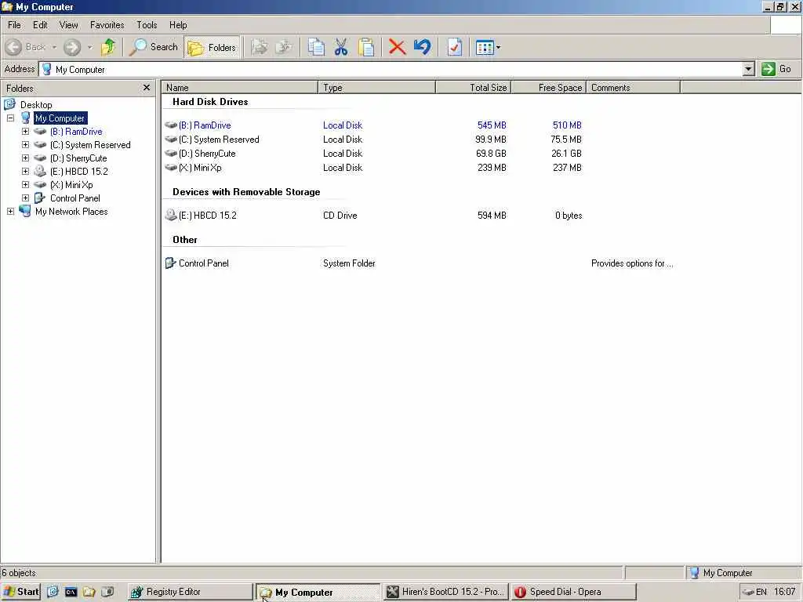
Task: Select (X:) Mini Xp drive icon in list
Action: pyautogui.click(x=171, y=168)
